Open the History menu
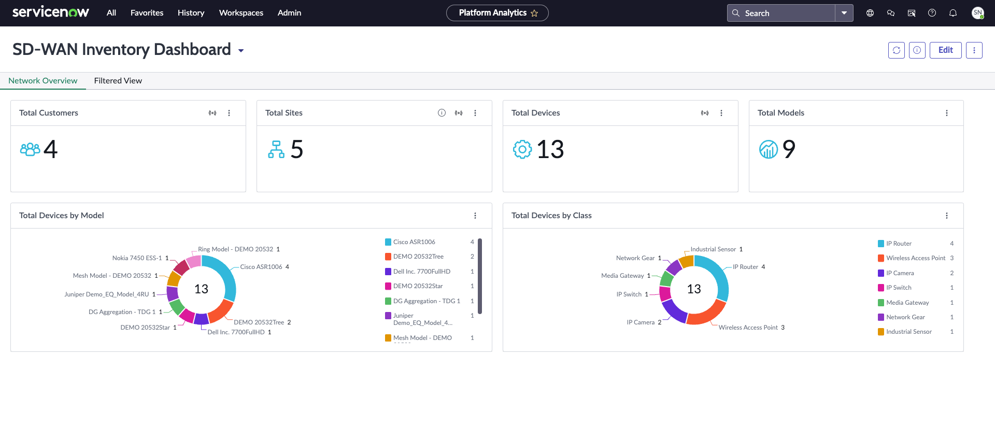 pyautogui.click(x=191, y=13)
